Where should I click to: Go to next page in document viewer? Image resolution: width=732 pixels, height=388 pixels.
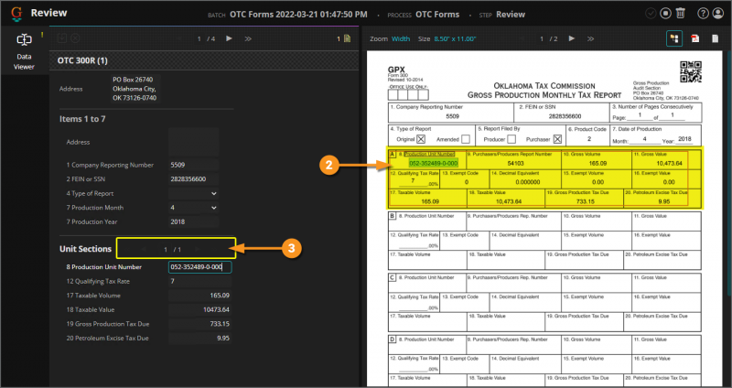[571, 38]
